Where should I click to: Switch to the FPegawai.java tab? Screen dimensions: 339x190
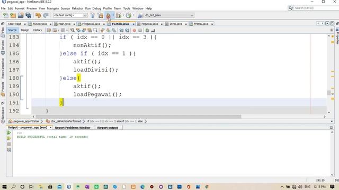(x=91, y=24)
